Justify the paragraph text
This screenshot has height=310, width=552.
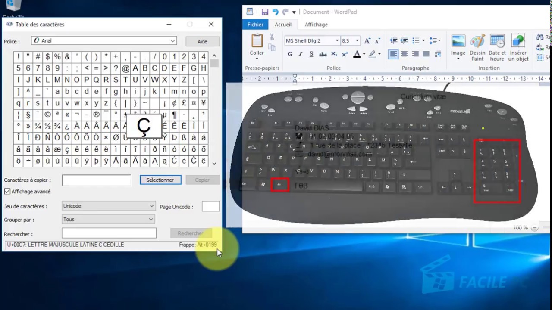pyautogui.click(x=426, y=54)
